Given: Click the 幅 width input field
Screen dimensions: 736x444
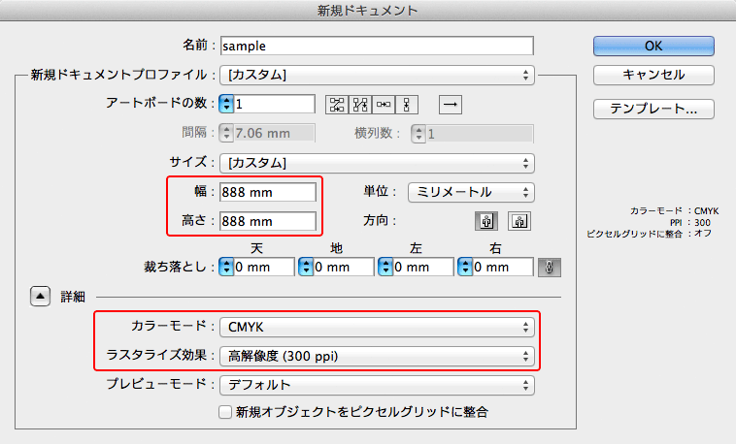Looking at the screenshot, I should pyautogui.click(x=268, y=192).
